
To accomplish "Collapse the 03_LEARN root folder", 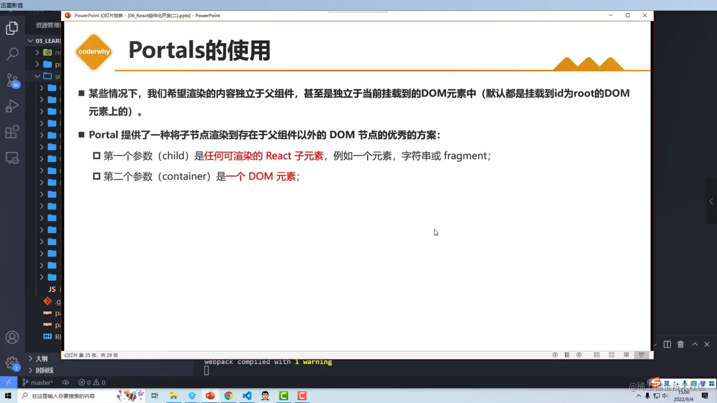I will coord(30,41).
